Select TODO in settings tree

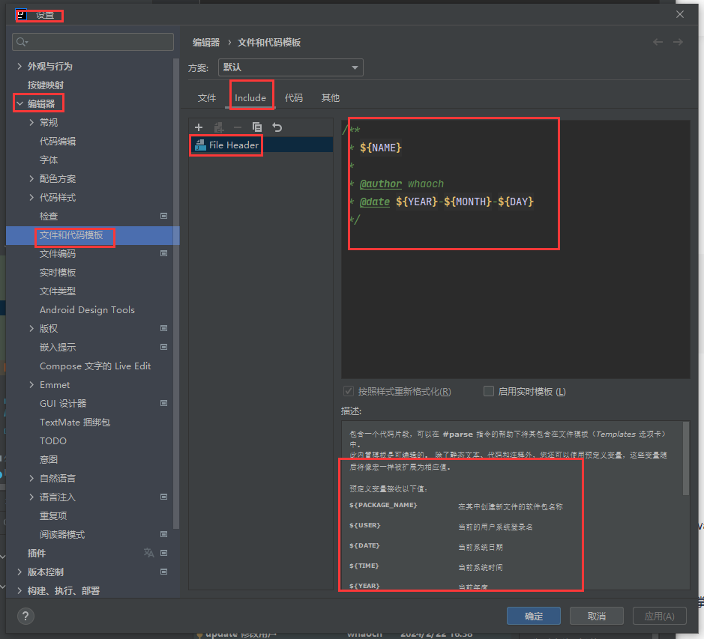tap(53, 441)
